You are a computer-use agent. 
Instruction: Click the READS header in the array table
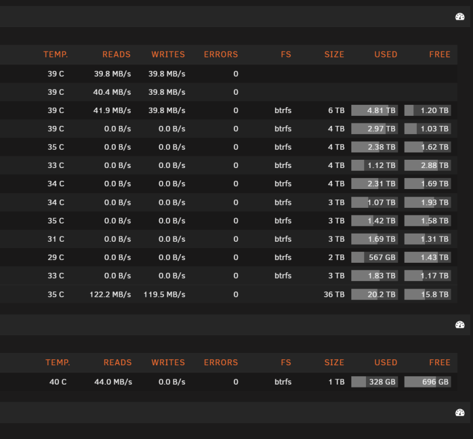pos(116,54)
